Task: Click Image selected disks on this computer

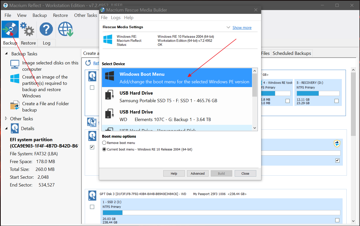Action: pyautogui.click(x=50, y=66)
